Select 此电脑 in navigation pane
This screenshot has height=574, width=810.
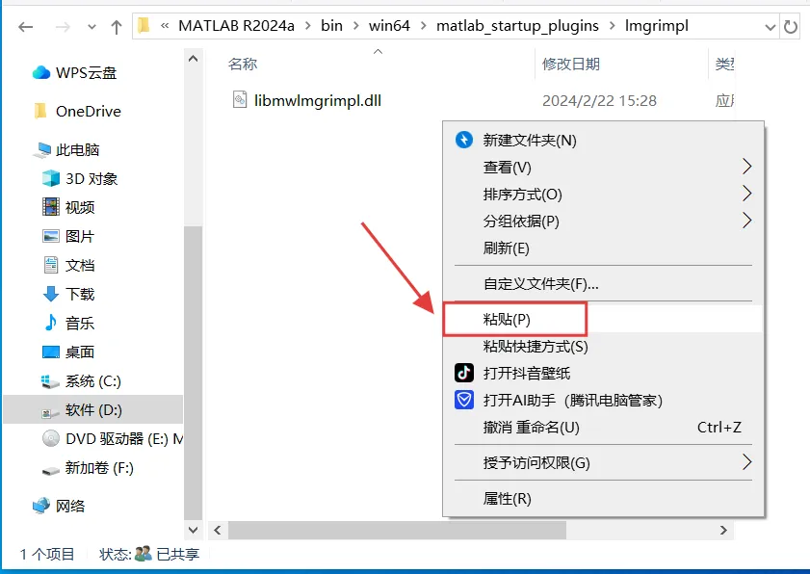[x=77, y=150]
